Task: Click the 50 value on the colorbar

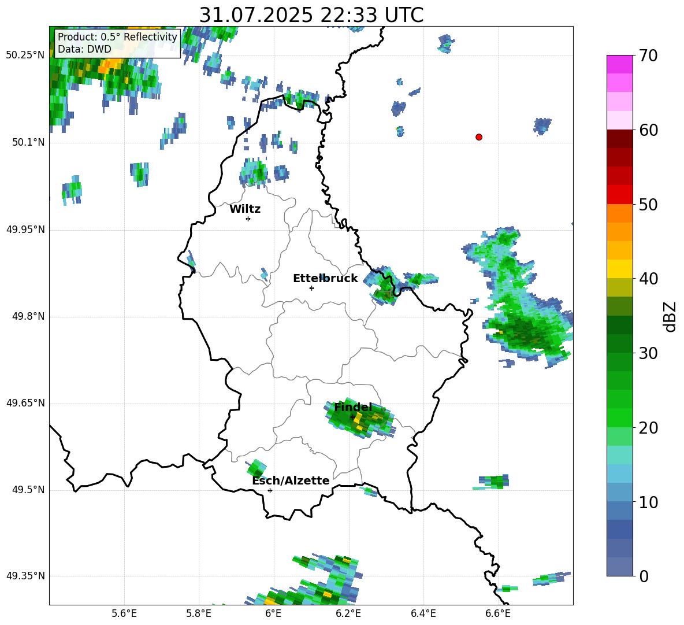Action: pyautogui.click(x=648, y=204)
